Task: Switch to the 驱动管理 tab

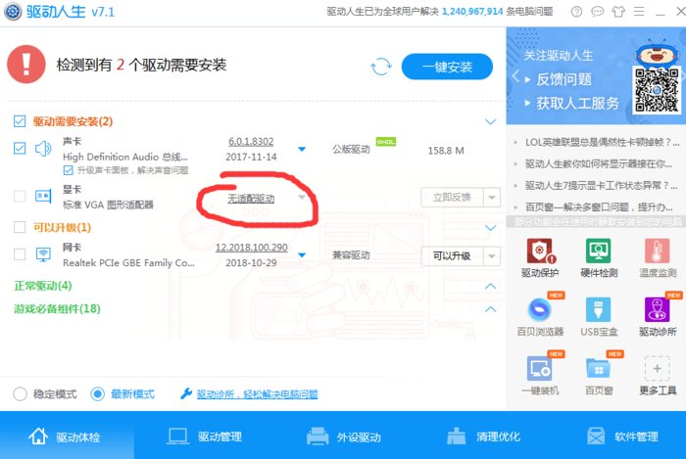Action: point(204,436)
